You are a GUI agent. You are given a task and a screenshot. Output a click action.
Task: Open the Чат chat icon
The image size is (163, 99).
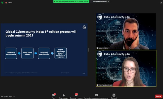[x=54, y=95]
